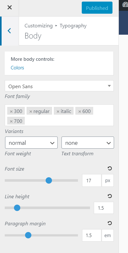
Task: Click the Font size slider handle
Action: click(49, 180)
